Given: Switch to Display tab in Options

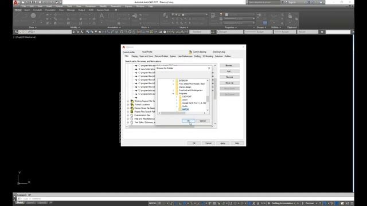Looking at the screenshot, I should pos(135,56).
